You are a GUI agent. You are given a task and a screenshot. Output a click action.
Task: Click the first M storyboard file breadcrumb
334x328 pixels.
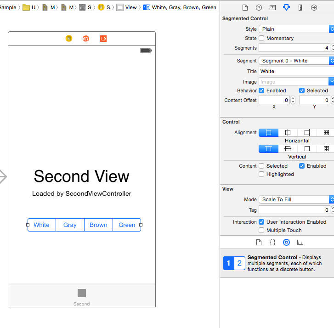pyautogui.click(x=48, y=8)
